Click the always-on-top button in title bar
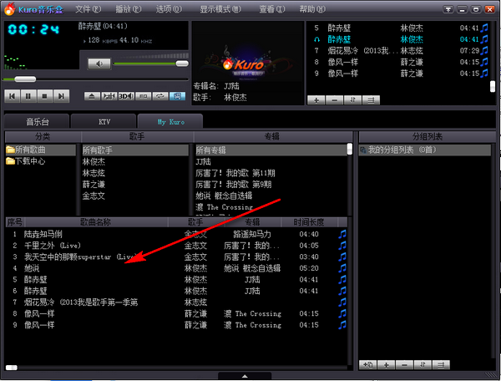Viewport: 501px width, 381px height. pyautogui.click(x=448, y=9)
